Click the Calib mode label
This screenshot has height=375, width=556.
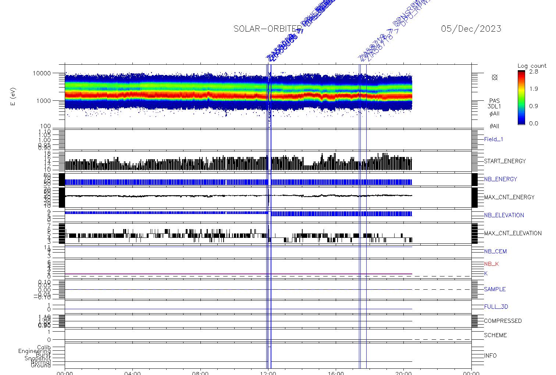(44, 347)
